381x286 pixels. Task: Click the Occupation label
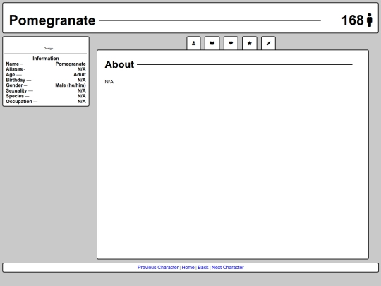[x=19, y=102]
